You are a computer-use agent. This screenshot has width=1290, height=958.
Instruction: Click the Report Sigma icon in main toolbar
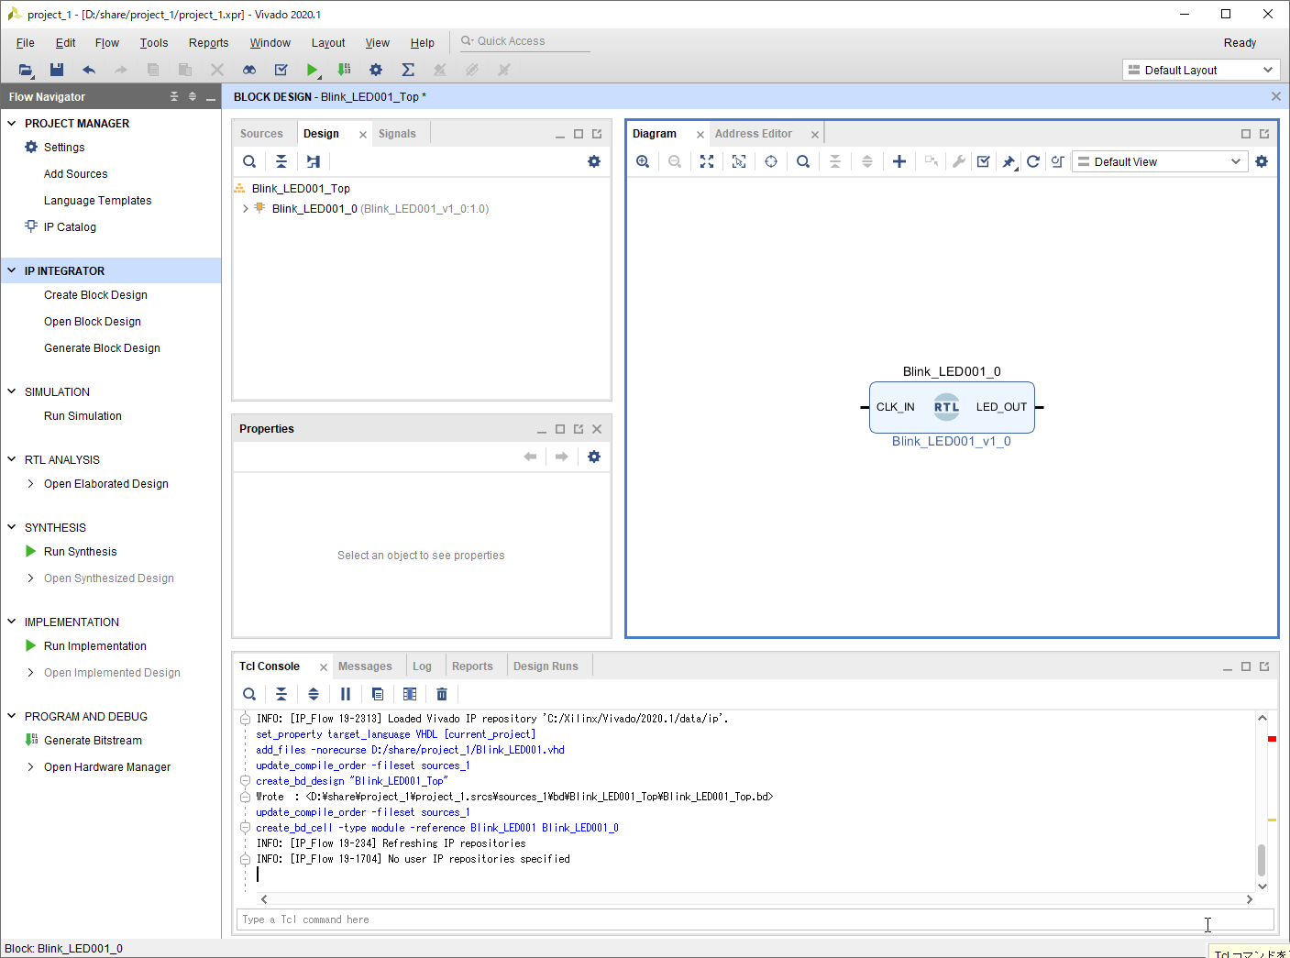coord(408,70)
